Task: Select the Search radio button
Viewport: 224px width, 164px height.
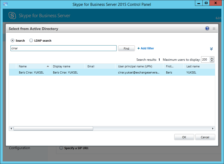Action: coord(13,40)
